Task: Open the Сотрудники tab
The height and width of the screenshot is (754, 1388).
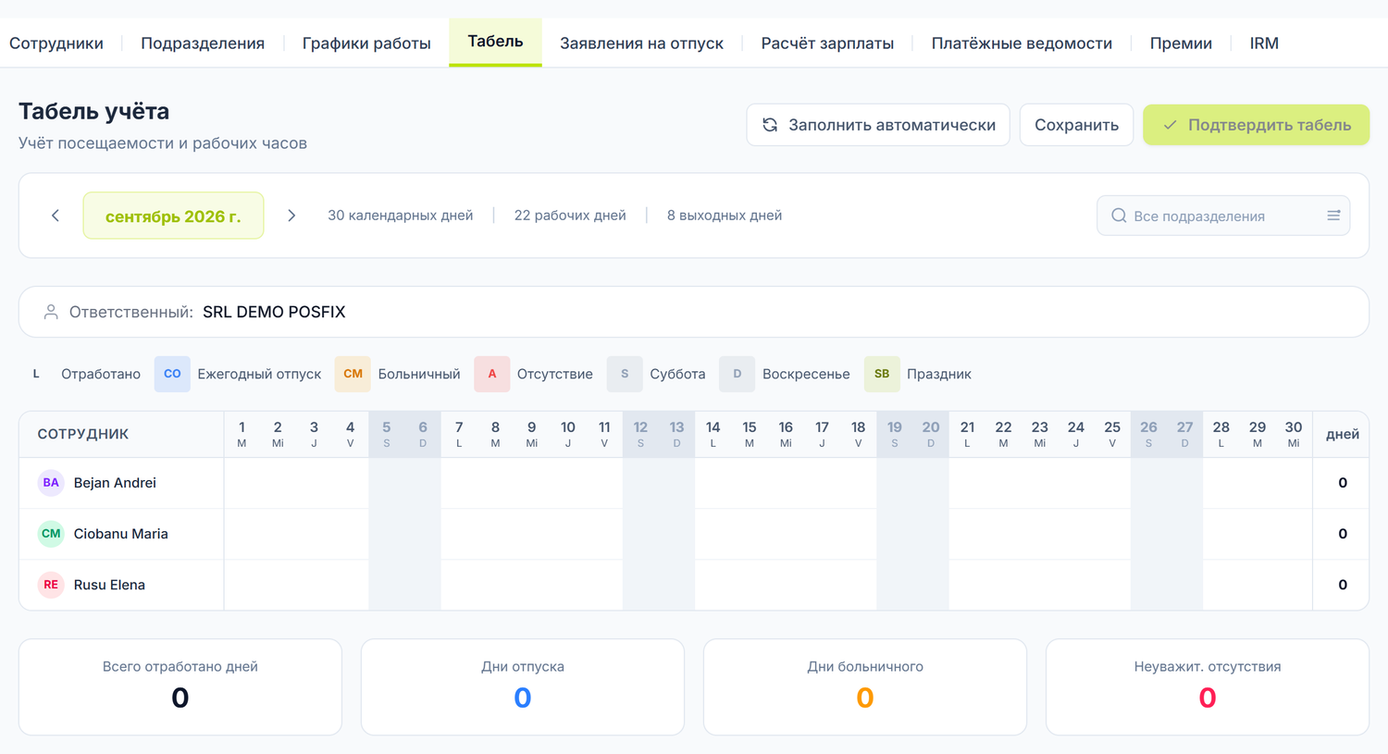Action: [x=56, y=43]
